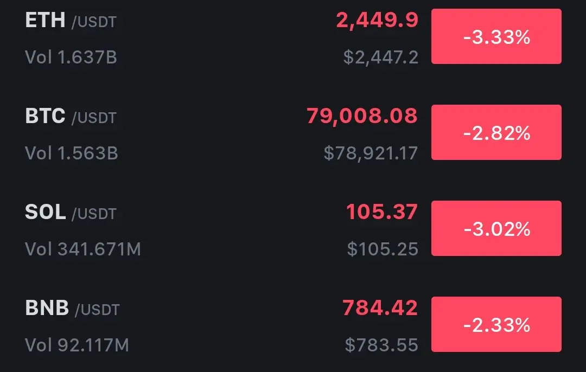
Task: Tap BTC volume 1.563B text
Action: tap(72, 153)
